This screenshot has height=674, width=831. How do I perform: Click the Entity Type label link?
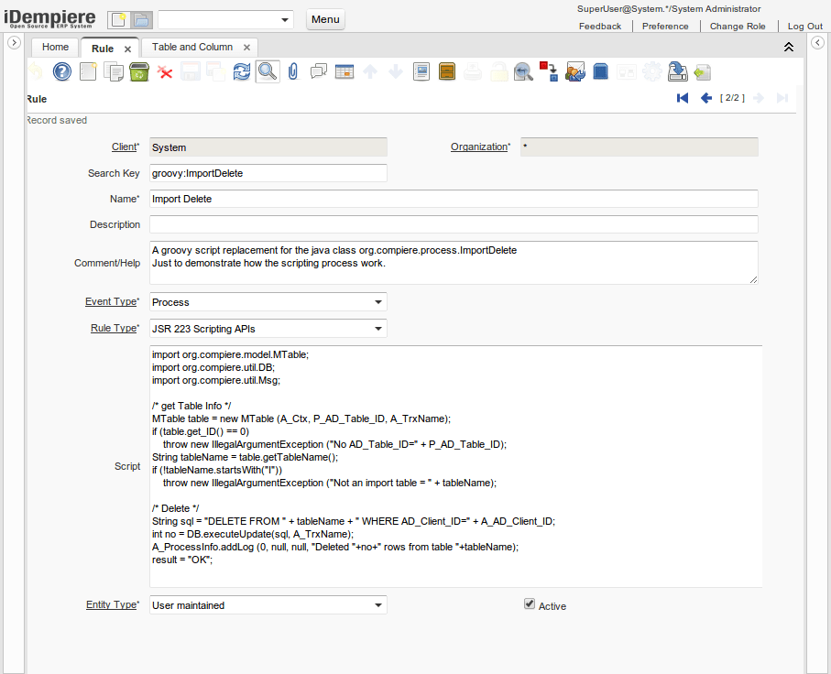[113, 604]
